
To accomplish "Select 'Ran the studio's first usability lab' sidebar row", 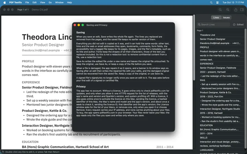I will click(221, 121).
